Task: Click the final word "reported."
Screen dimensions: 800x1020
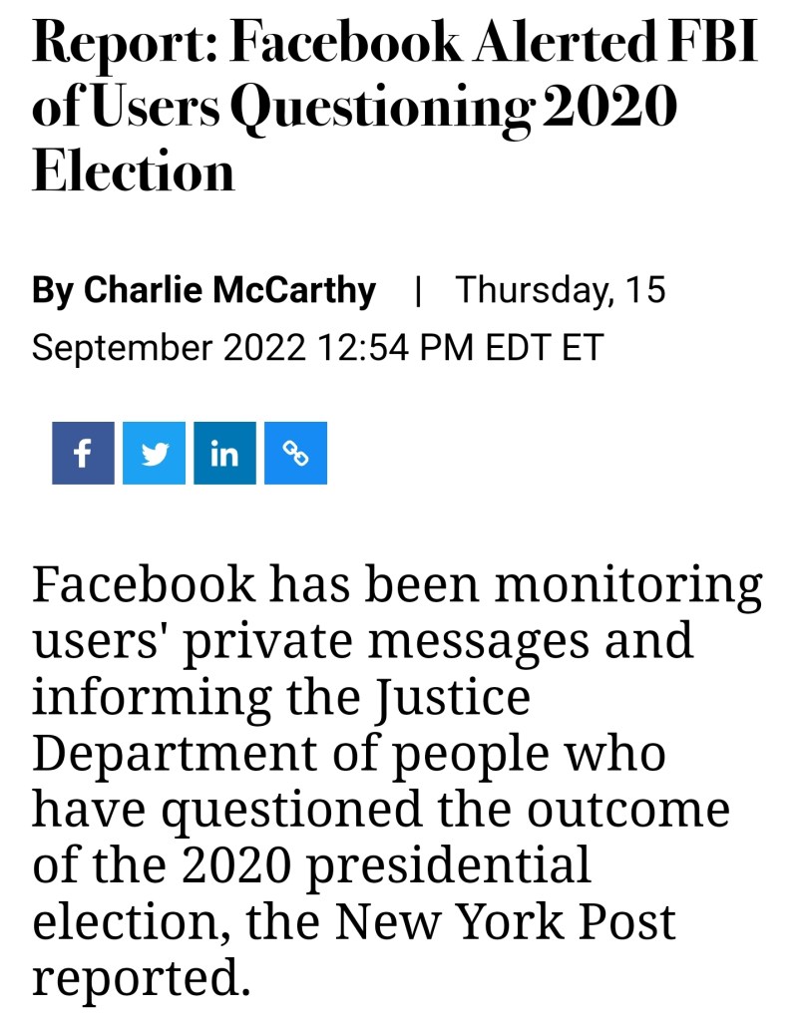Action: pyautogui.click(x=140, y=979)
